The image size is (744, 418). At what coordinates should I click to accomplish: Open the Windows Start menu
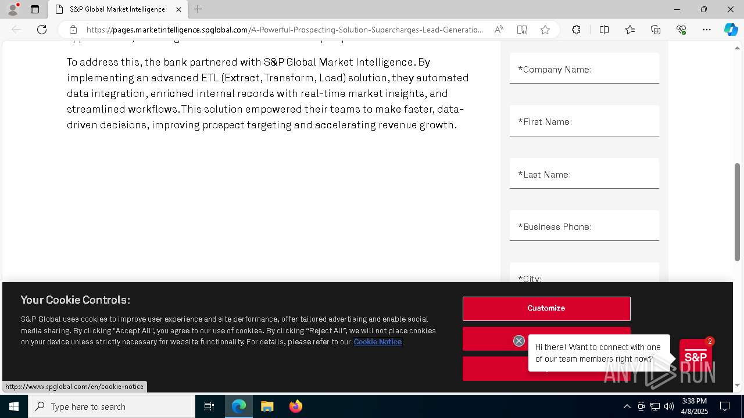(x=14, y=406)
